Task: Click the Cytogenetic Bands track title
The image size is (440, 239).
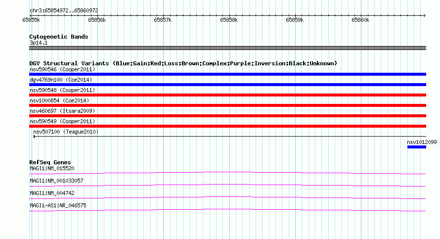Action: coord(59,37)
